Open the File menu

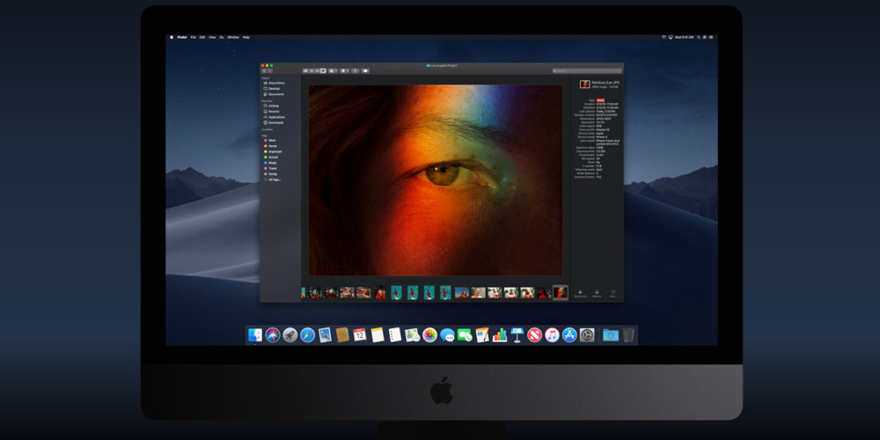point(193,37)
